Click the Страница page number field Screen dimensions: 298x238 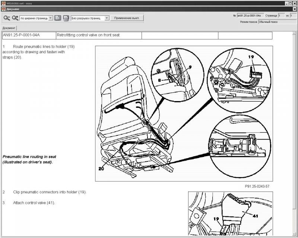point(281,16)
